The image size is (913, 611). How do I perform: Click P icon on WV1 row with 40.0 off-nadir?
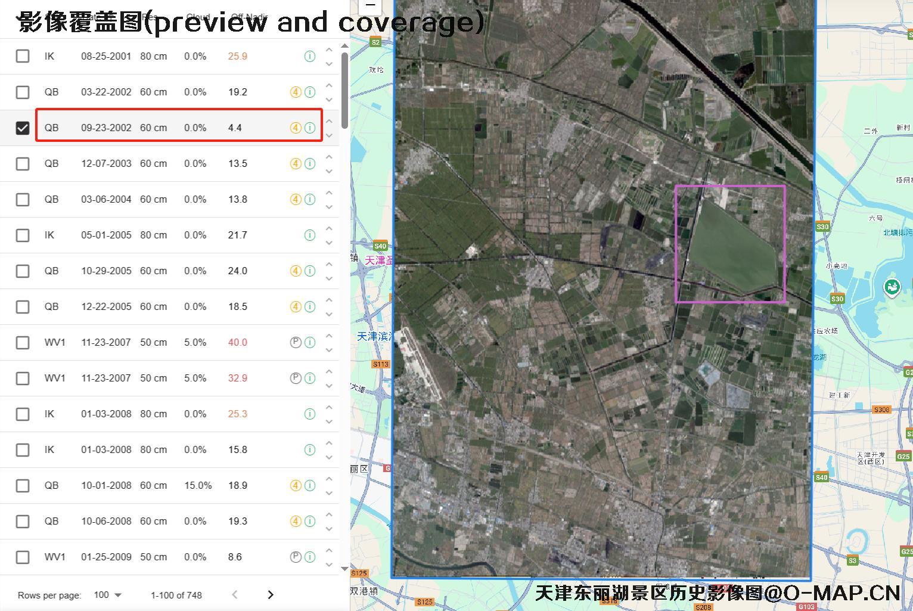296,342
